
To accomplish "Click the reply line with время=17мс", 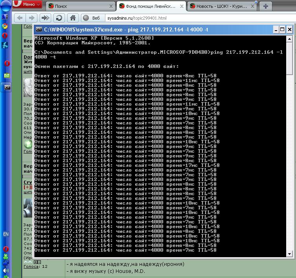I will click(x=127, y=165).
